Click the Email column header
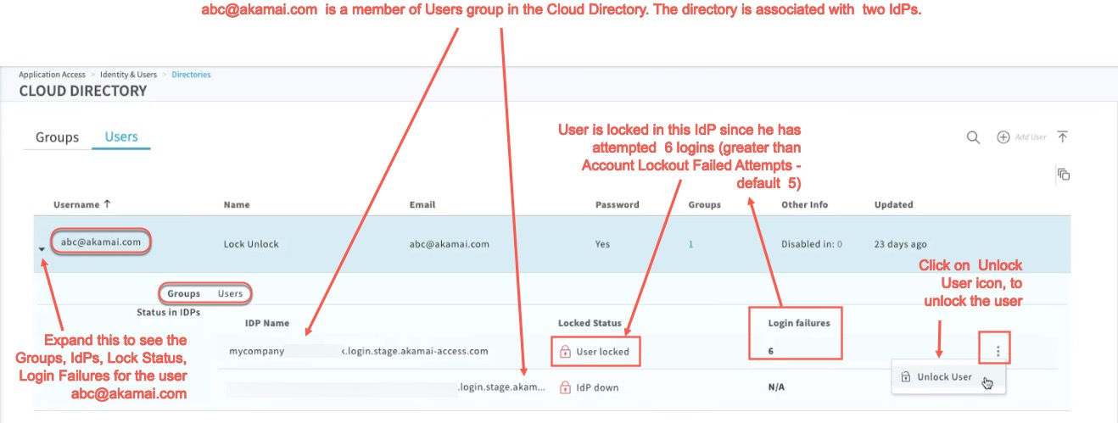This screenshot has height=423, width=1118. click(x=422, y=204)
